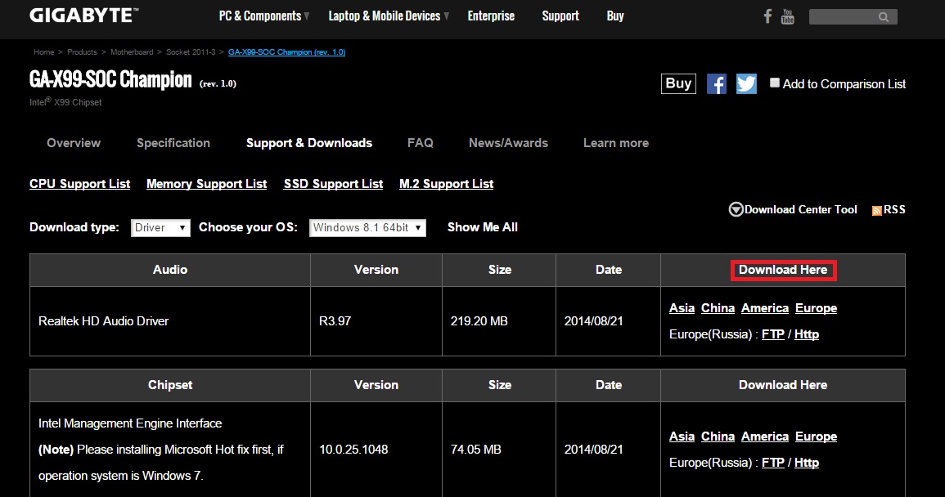This screenshot has height=497, width=945.
Task: Download Realtek audio driver from Asia
Action: coord(682,308)
